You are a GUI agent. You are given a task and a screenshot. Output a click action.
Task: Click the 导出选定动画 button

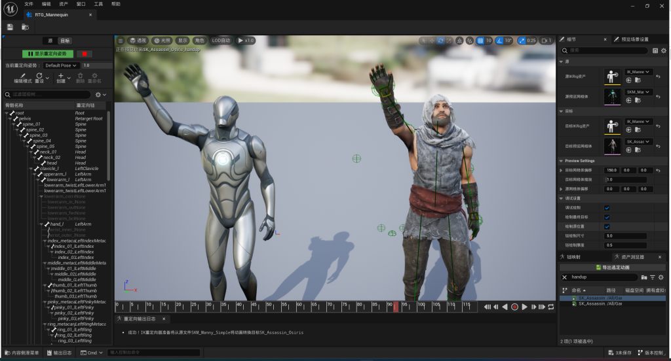point(613,267)
